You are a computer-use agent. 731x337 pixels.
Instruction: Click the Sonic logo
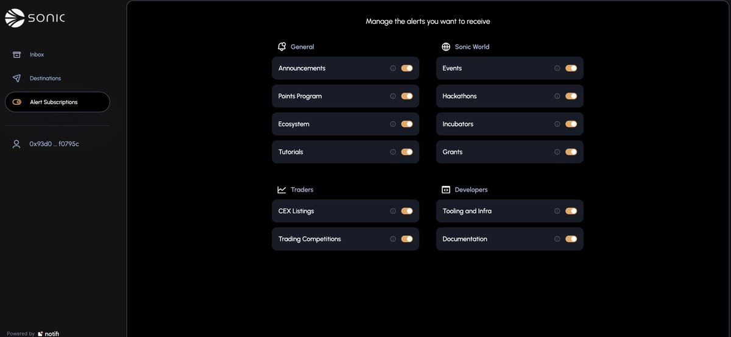(x=35, y=18)
